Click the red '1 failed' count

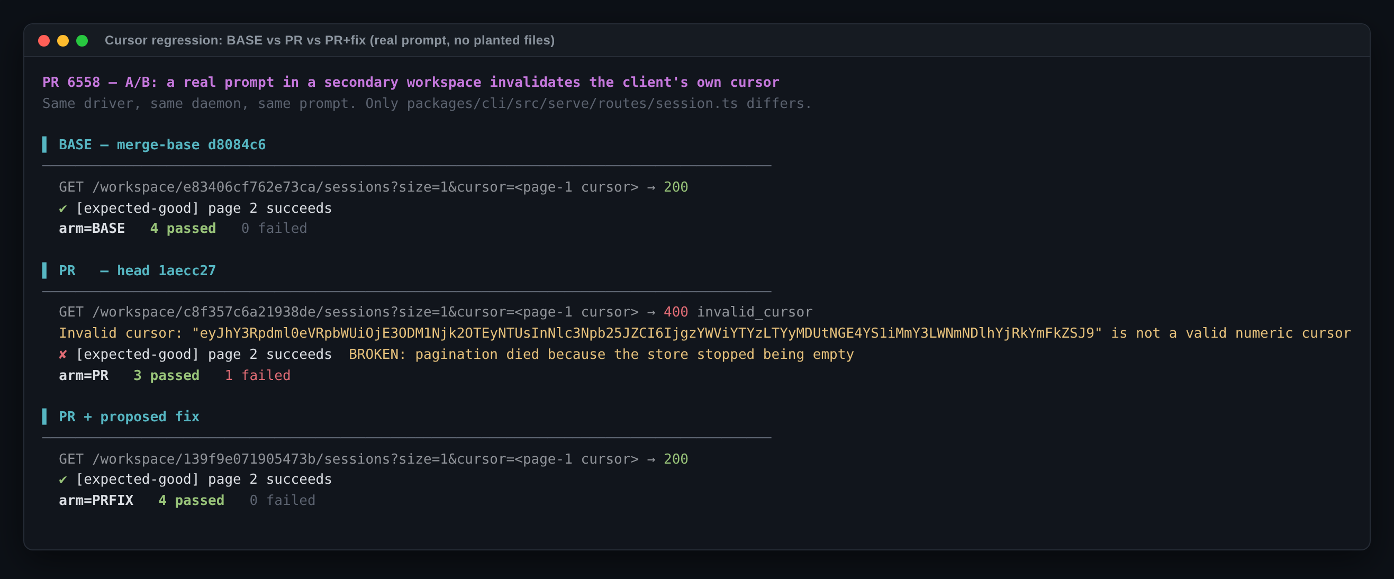pos(258,376)
